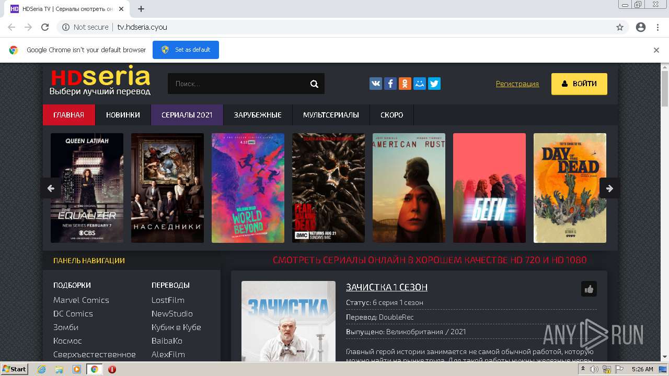Open the Регистрация link
Screen dimensions: 669x376
tap(517, 84)
